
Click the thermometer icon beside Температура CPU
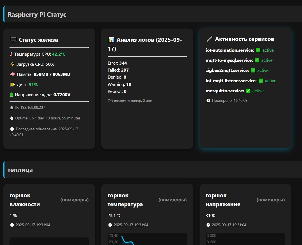pyautogui.click(x=11, y=54)
